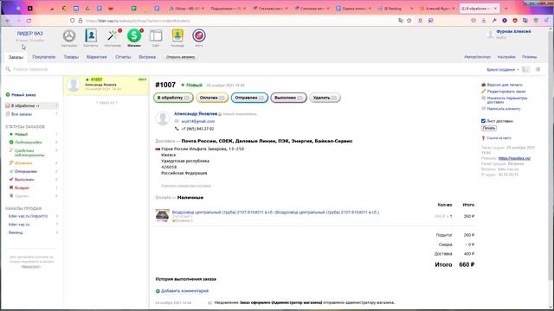Open the Плагины link in the top right

(529, 57)
